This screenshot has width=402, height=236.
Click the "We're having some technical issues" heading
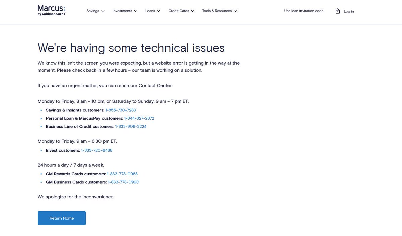click(131, 48)
